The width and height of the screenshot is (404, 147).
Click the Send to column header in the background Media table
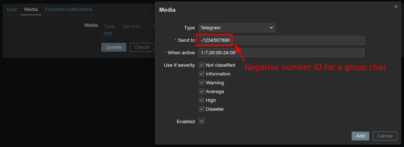pos(132,26)
